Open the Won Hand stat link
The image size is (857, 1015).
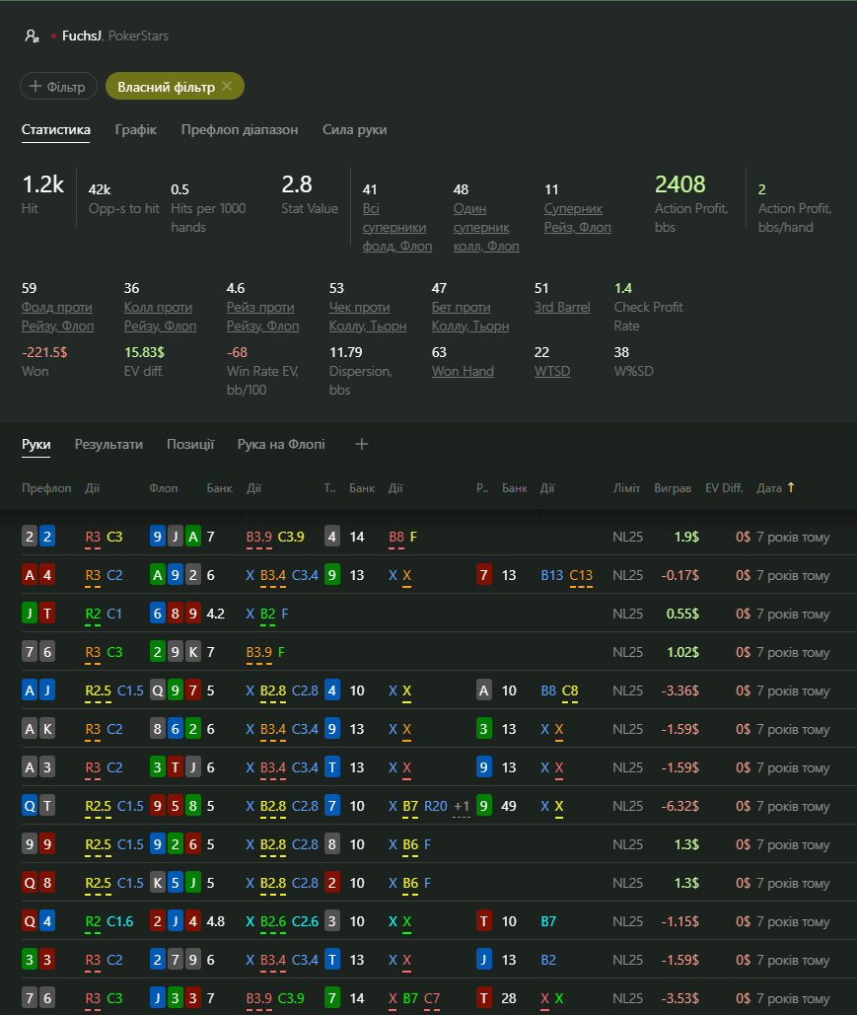[x=463, y=371]
